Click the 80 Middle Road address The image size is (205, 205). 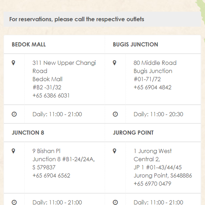pos(155,63)
